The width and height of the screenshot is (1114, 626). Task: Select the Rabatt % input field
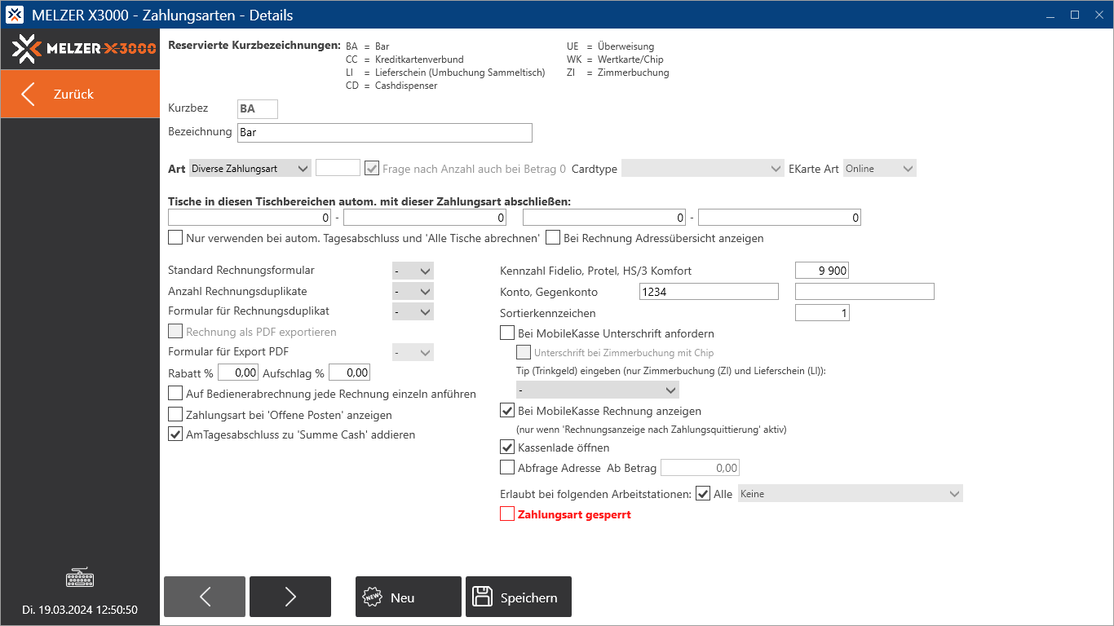pyautogui.click(x=238, y=373)
